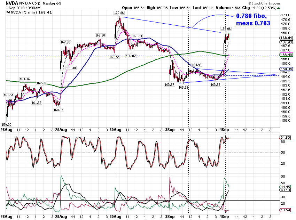
Task: Select the 4-Sep-2019 10:09am timestamp
Action: (23, 8)
